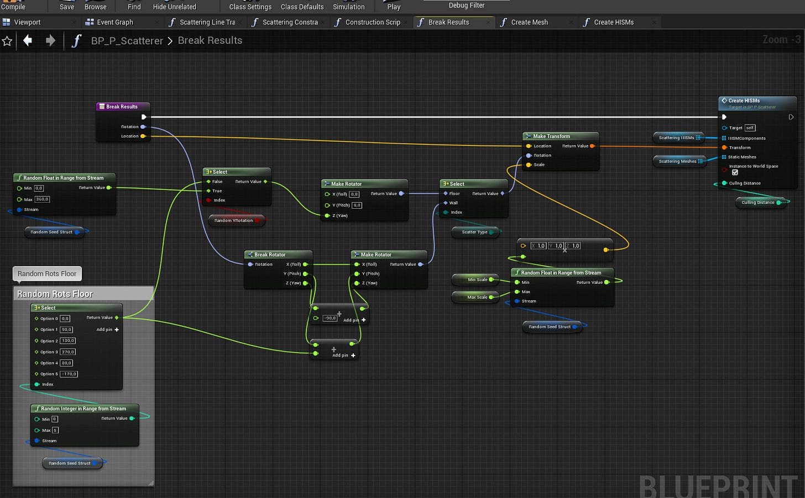Toggle the Instance to World Space checkbox
This screenshot has height=498, width=805.
click(x=735, y=172)
